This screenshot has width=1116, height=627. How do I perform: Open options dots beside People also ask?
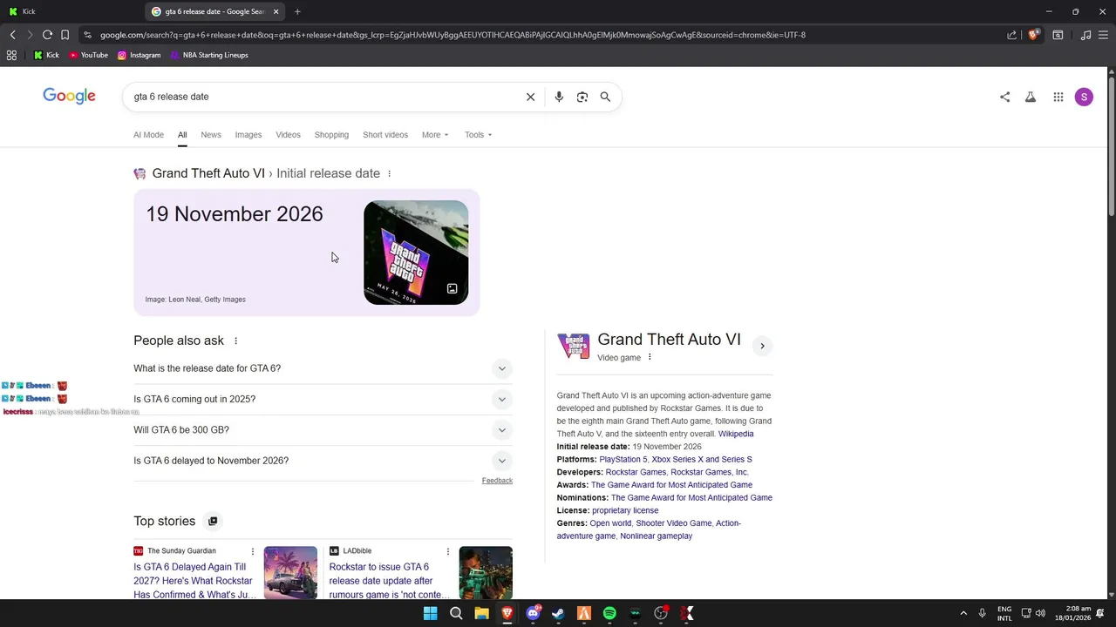[x=235, y=340]
